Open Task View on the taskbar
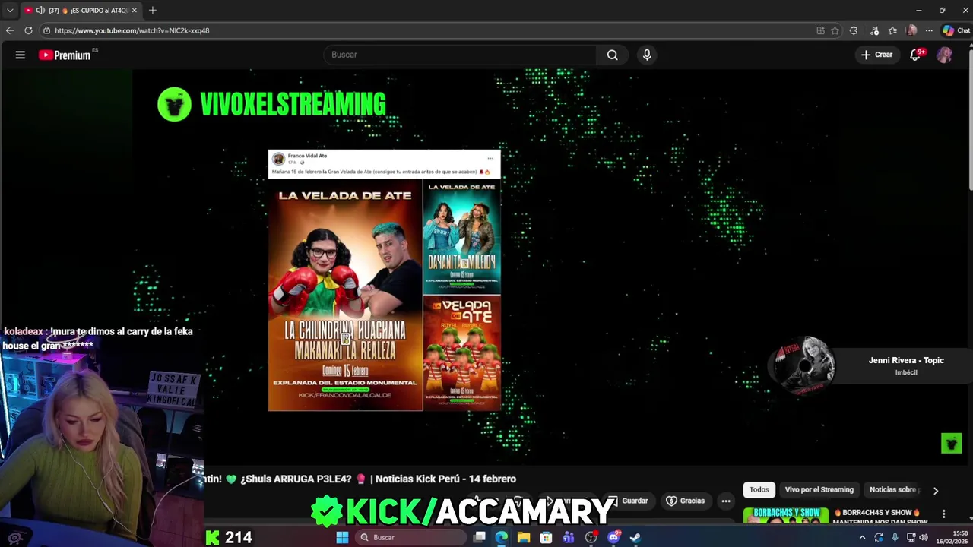 point(480,537)
